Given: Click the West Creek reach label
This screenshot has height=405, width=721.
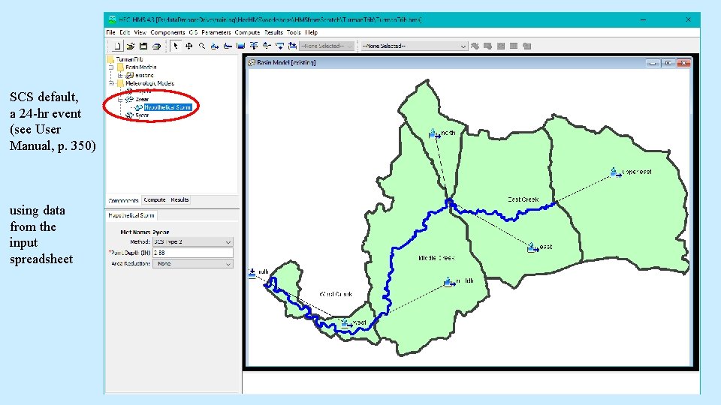Looking at the screenshot, I should 336,294.
